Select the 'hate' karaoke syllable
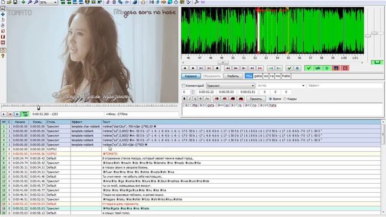 (x=286, y=77)
